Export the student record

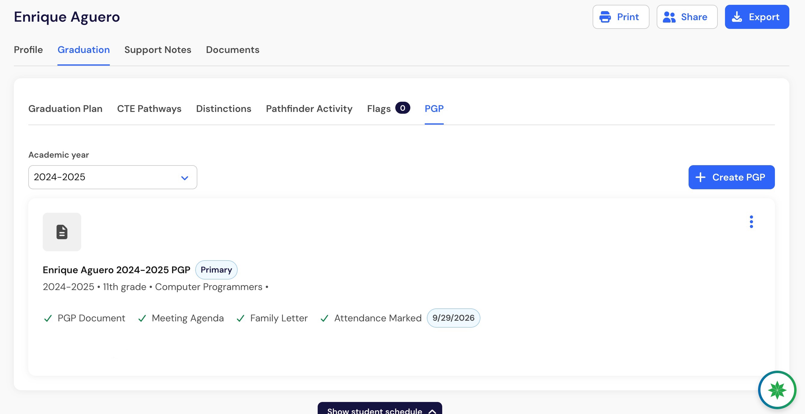757,17
